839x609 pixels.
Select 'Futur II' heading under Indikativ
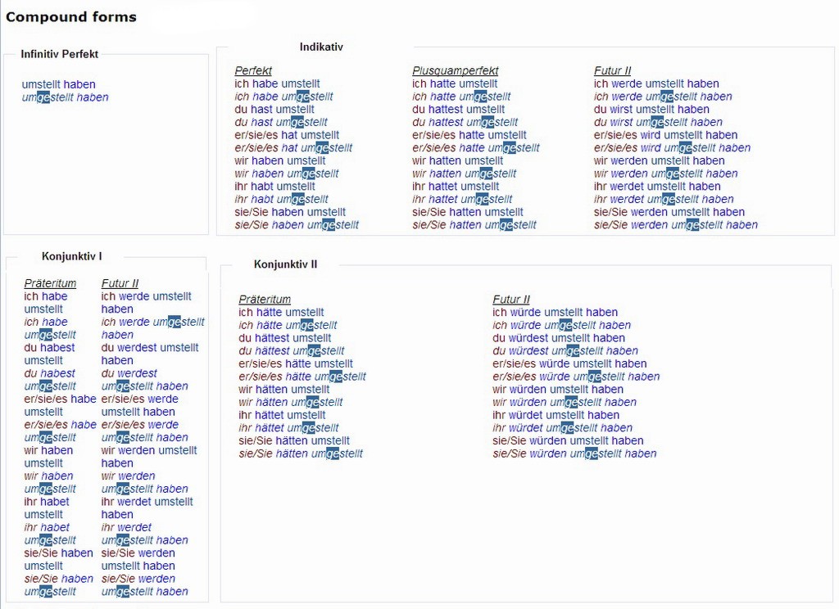pos(612,71)
